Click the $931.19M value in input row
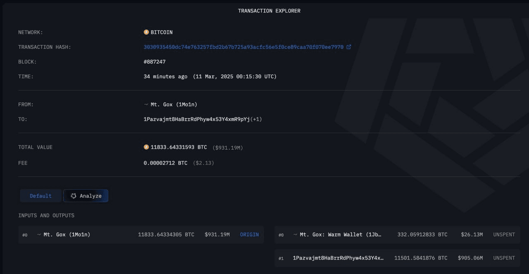 [217, 235]
